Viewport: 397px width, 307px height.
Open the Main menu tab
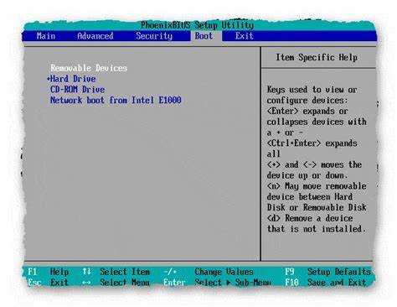46,36
